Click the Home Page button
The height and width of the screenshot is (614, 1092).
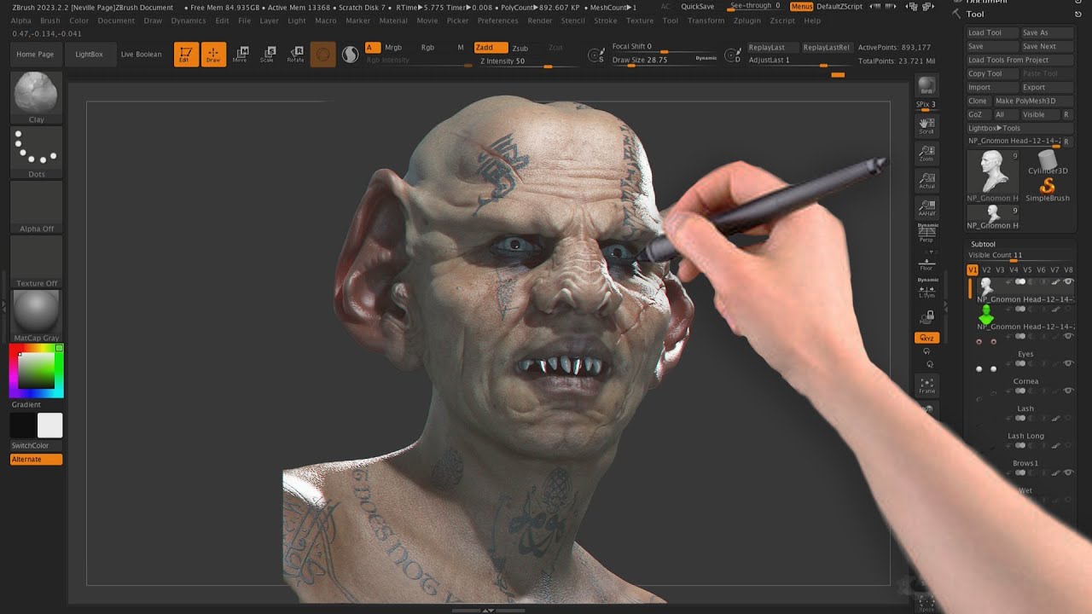pyautogui.click(x=35, y=55)
